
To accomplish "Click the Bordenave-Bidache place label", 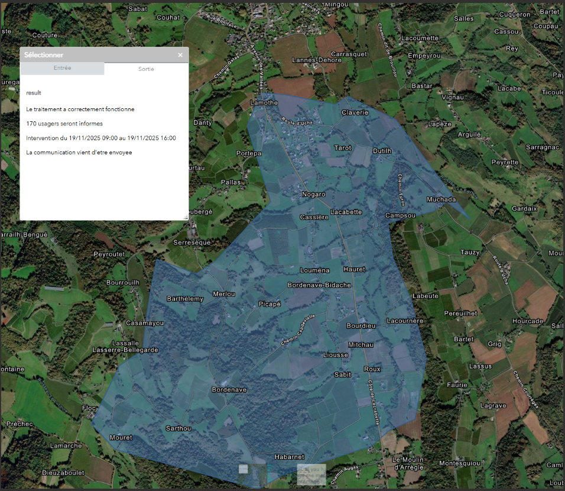I will (x=319, y=285).
